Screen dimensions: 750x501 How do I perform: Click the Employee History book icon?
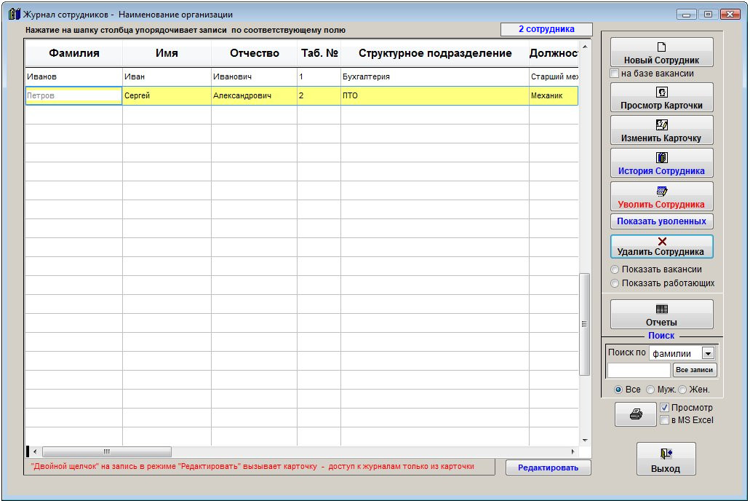pos(661,157)
